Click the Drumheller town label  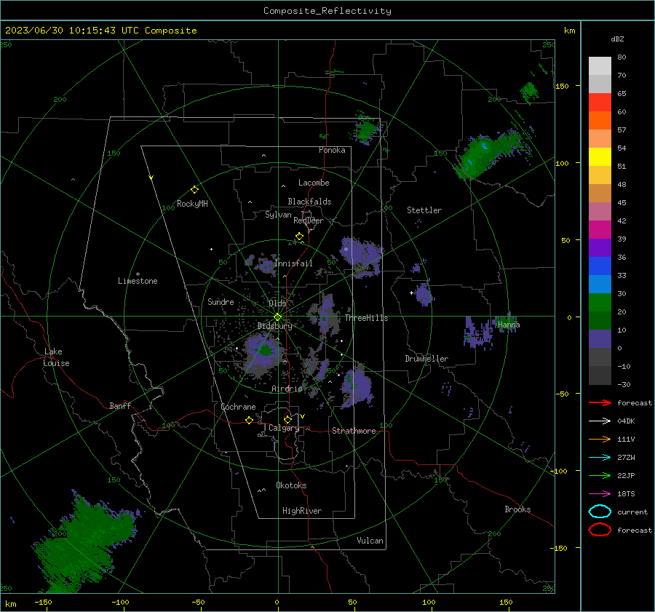coord(426,359)
